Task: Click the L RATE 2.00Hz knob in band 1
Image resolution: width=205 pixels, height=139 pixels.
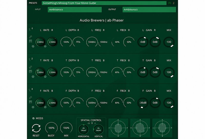Action: click(x=40, y=42)
